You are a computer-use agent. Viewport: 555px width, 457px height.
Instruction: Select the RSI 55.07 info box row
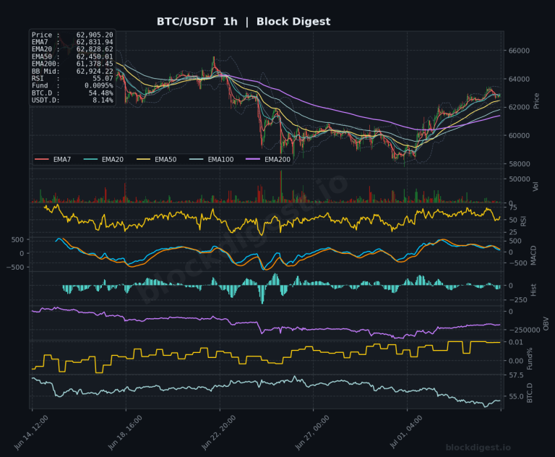point(72,78)
